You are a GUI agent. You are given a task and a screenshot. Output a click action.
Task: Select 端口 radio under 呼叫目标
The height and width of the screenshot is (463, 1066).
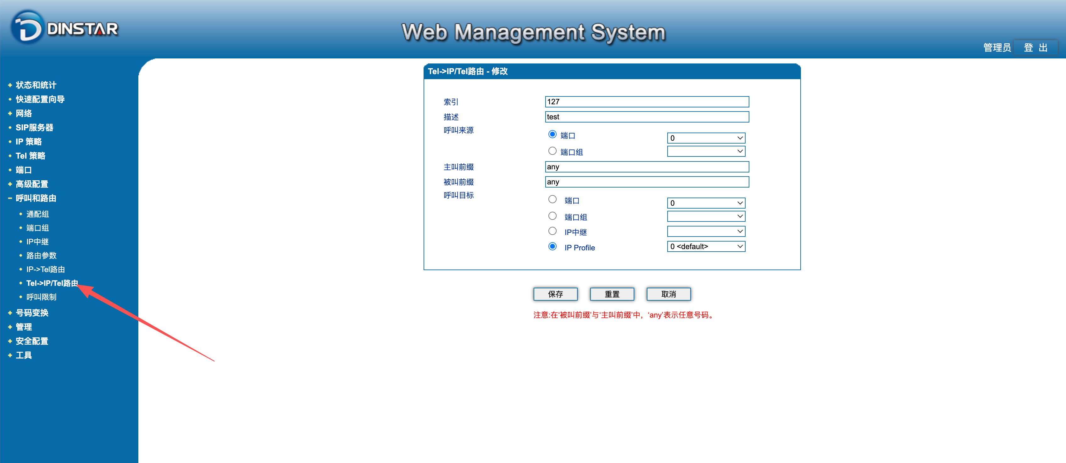(x=552, y=199)
